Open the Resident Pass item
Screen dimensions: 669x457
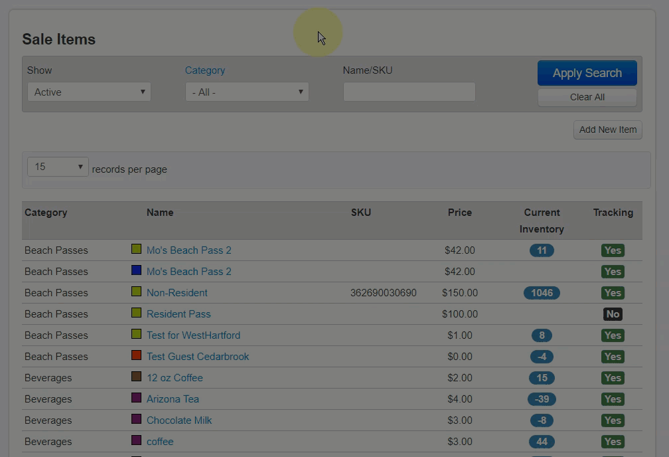tap(178, 314)
